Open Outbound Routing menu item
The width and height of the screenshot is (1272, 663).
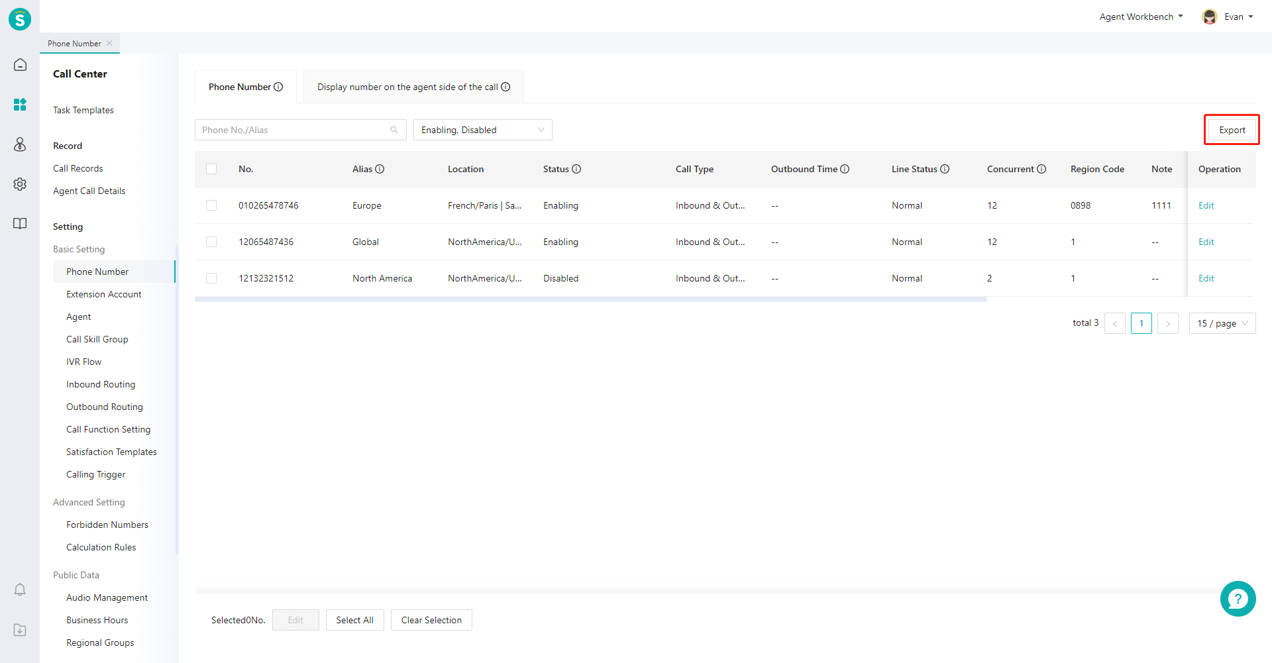point(105,407)
